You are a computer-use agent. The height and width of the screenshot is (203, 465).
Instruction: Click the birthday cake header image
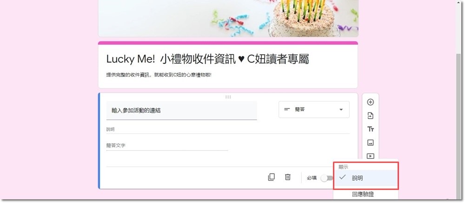point(228,19)
